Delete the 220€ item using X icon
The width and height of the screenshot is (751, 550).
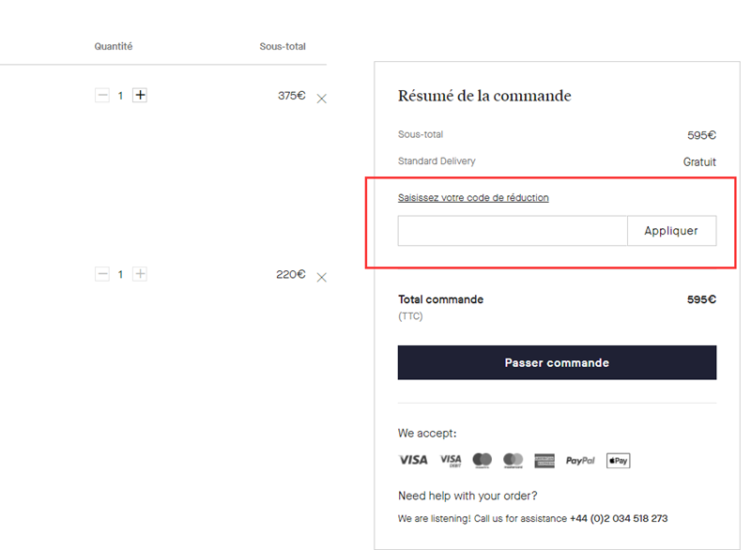(x=322, y=278)
